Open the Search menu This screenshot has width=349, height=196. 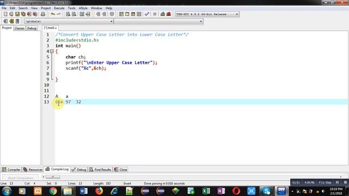click(23, 8)
